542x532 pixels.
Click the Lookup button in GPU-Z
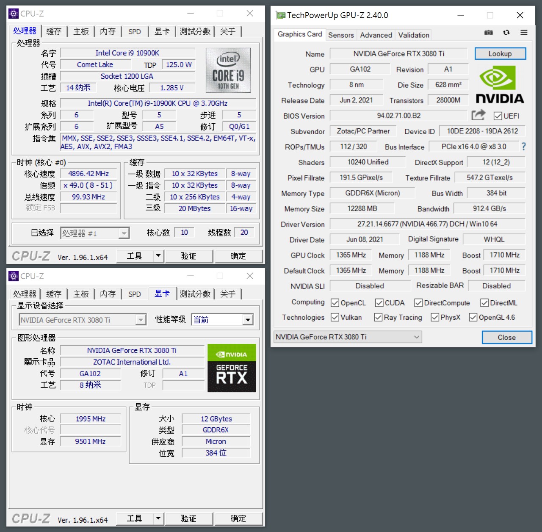(500, 53)
